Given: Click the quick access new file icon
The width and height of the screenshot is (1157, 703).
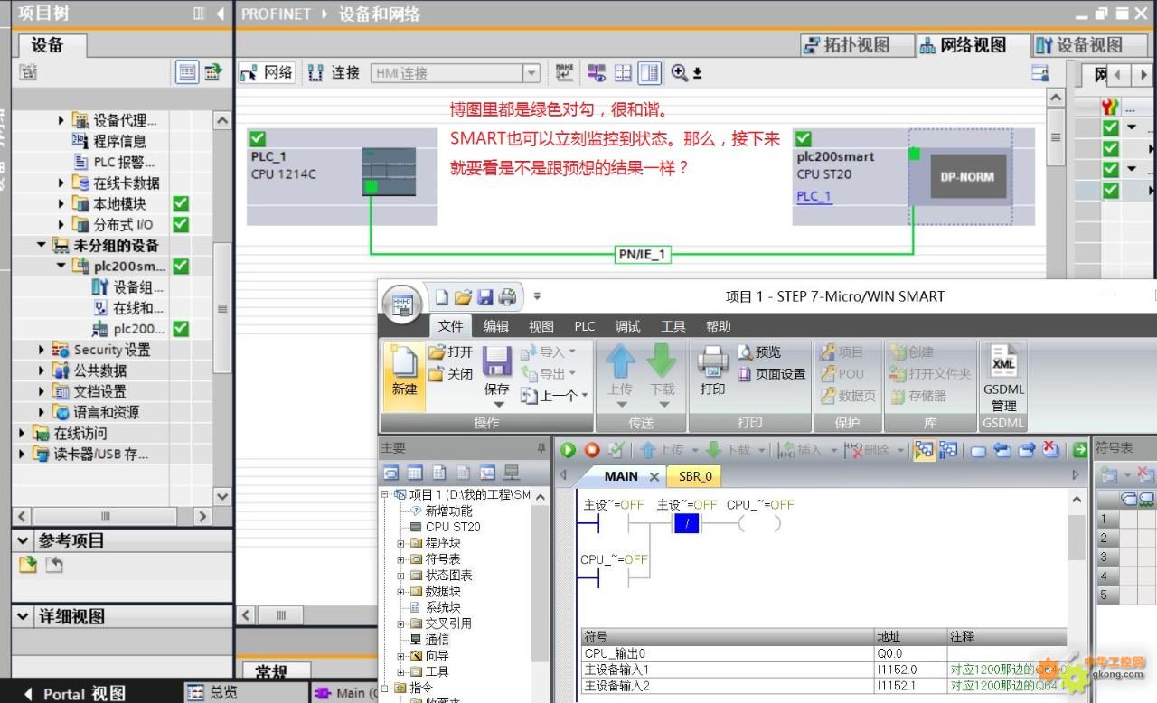Looking at the screenshot, I should (x=441, y=296).
